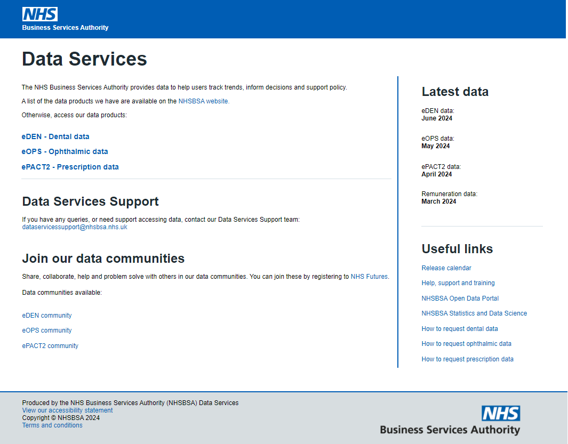The image size is (568, 444).
Task: View the accessibility statement
Action: [x=67, y=410]
